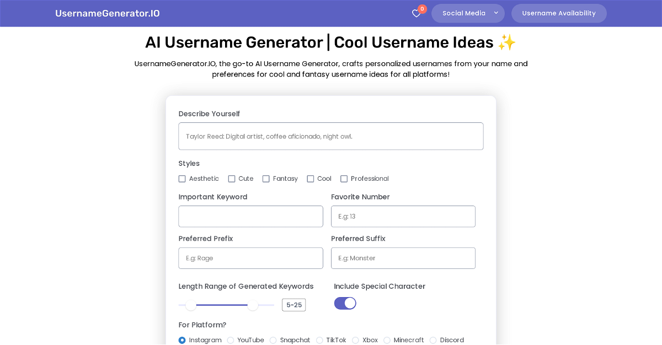Type in the Describe Yourself field
The width and height of the screenshot is (662, 345).
tap(331, 136)
